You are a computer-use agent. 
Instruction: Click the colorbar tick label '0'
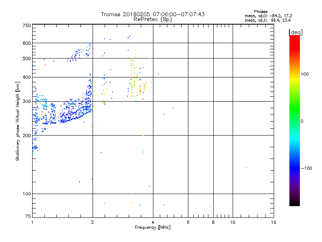[302, 121]
